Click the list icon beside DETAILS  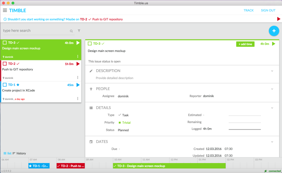pyautogui.click(x=91, y=108)
